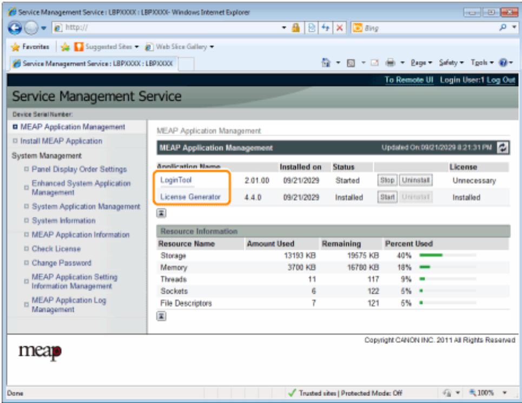Open System Application Management link
Image resolution: width=522 pixels, height=403 pixels.
click(x=86, y=207)
